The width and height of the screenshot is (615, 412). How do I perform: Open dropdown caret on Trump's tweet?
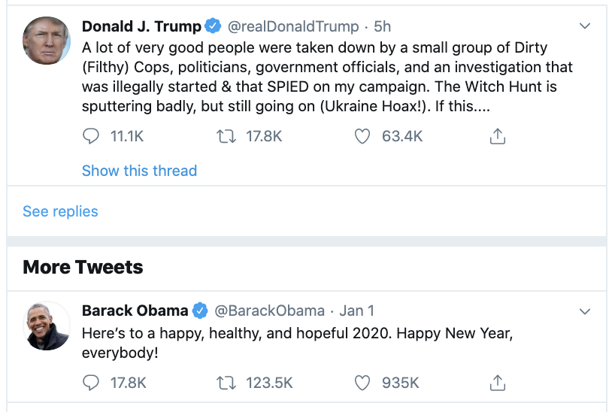[585, 26]
